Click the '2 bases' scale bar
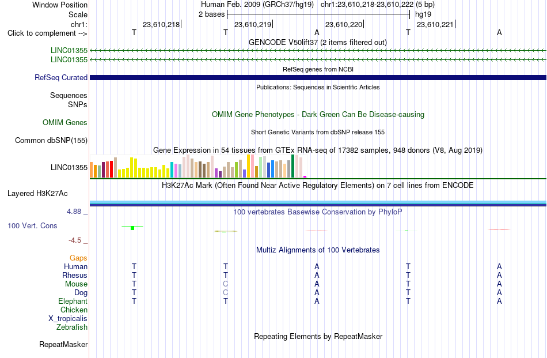 pyautogui.click(x=318, y=14)
